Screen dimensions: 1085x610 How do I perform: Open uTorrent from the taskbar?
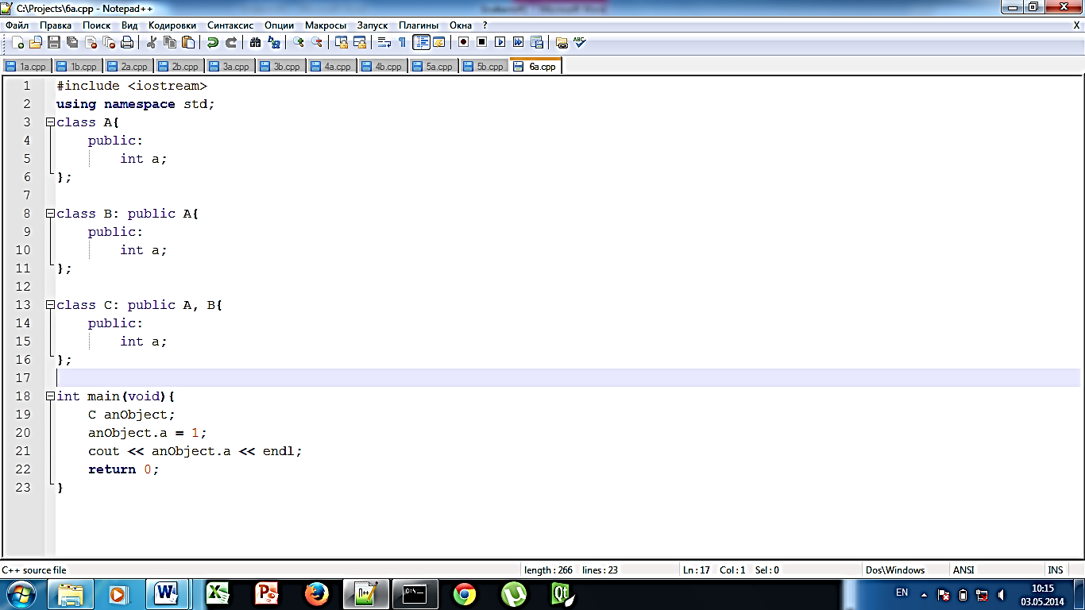pos(514,594)
